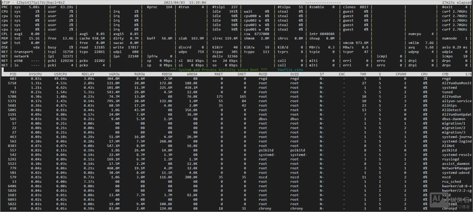This screenshot has height=212, width=473.
Task: Click the NetworkManager process entry
Action: (456, 168)
